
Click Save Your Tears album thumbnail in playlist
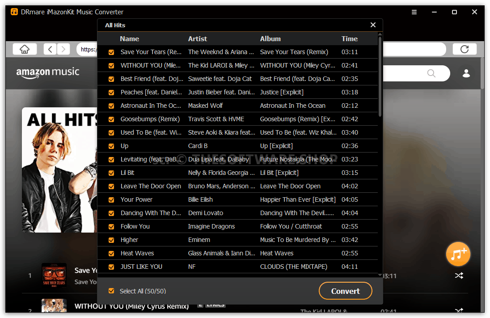point(54,276)
